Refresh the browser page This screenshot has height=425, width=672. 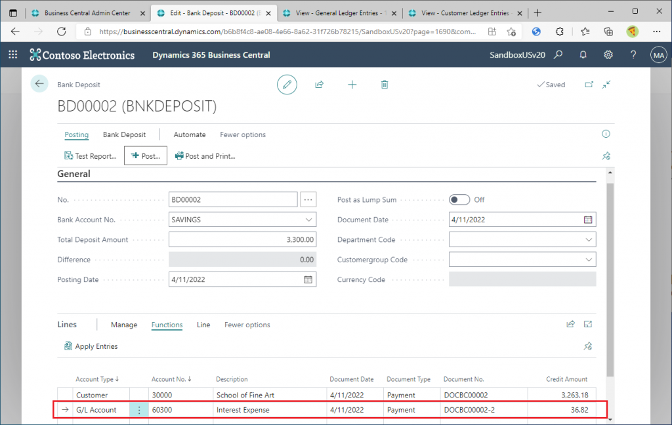62,31
